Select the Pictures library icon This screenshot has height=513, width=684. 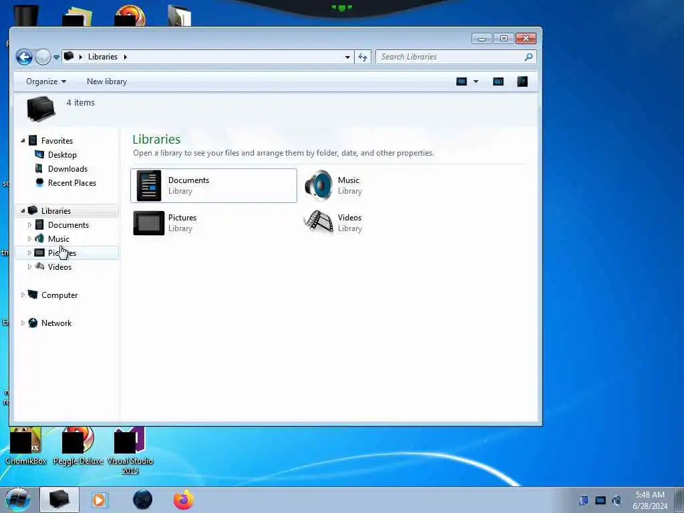coord(149,223)
